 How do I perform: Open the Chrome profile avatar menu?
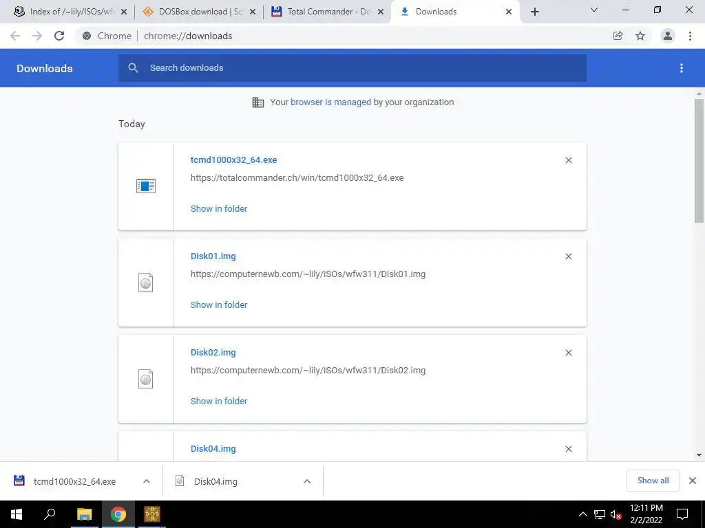point(668,36)
